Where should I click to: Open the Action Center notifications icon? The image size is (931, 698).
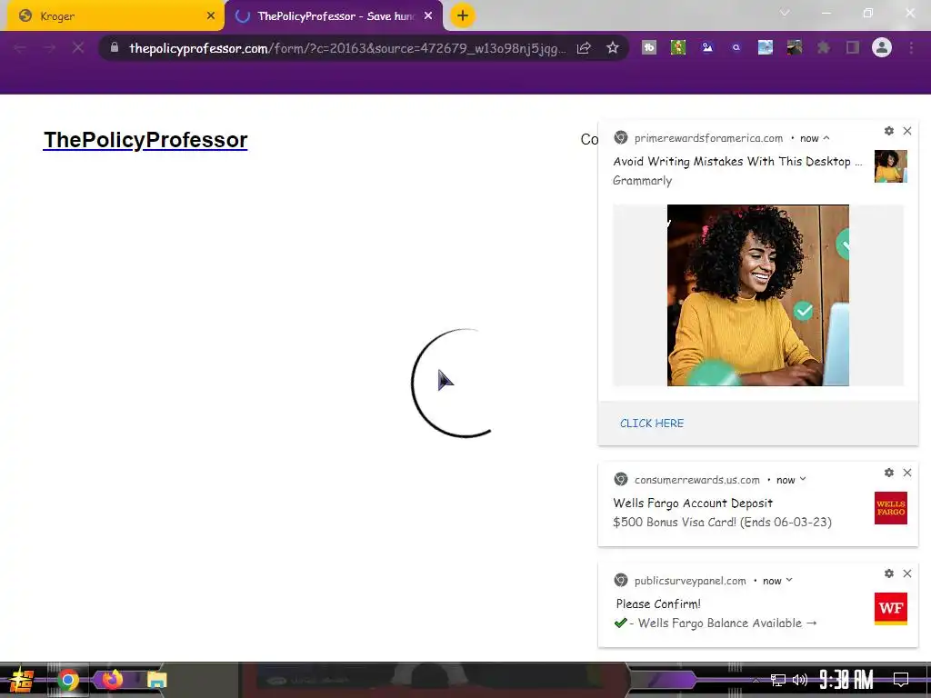coord(901,680)
